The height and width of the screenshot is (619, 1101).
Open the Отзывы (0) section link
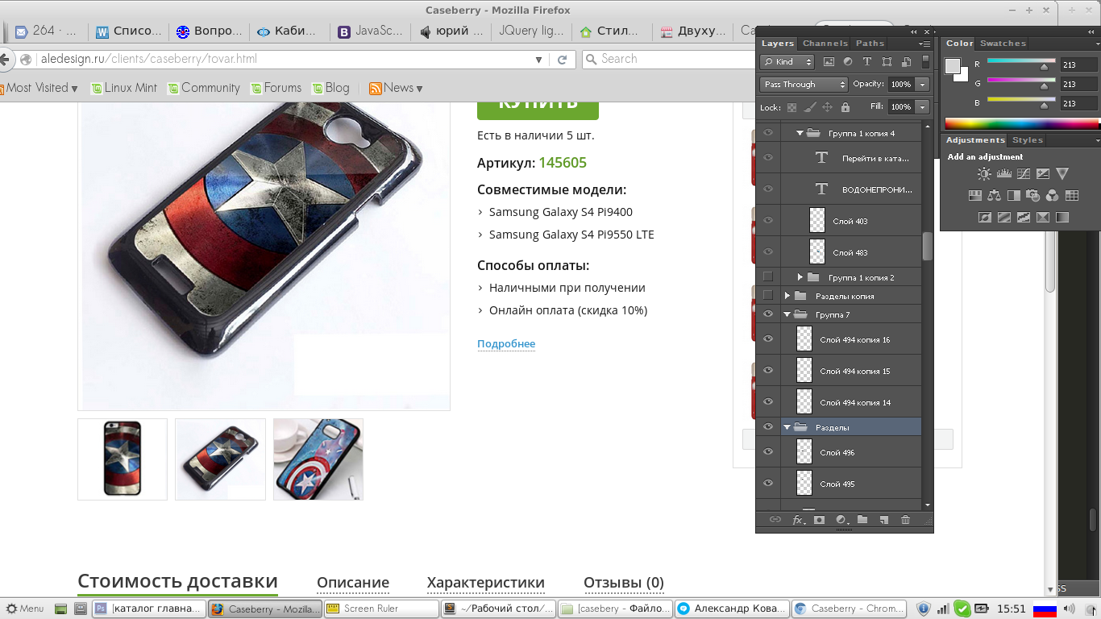click(624, 583)
